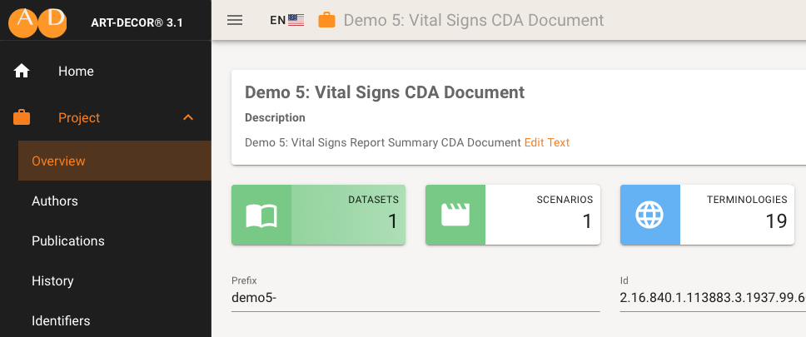This screenshot has width=806, height=337.
Task: Click the Prefix input field
Action: [x=415, y=297]
